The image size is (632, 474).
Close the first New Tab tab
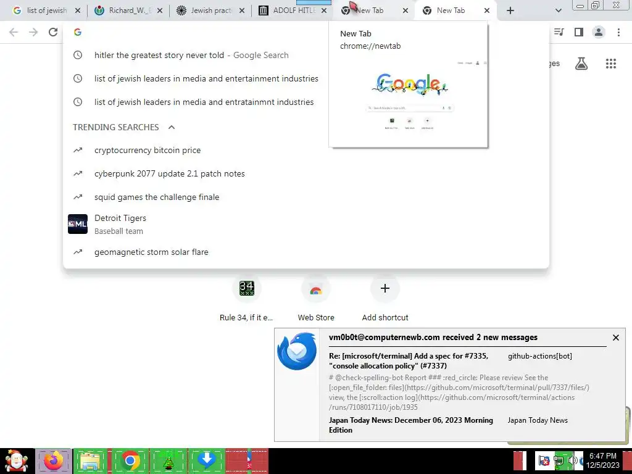406,10
